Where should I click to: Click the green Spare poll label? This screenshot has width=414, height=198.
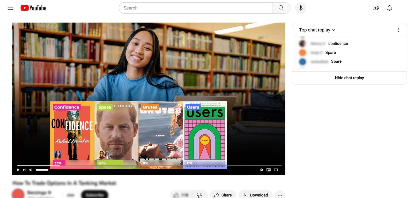[105, 107]
